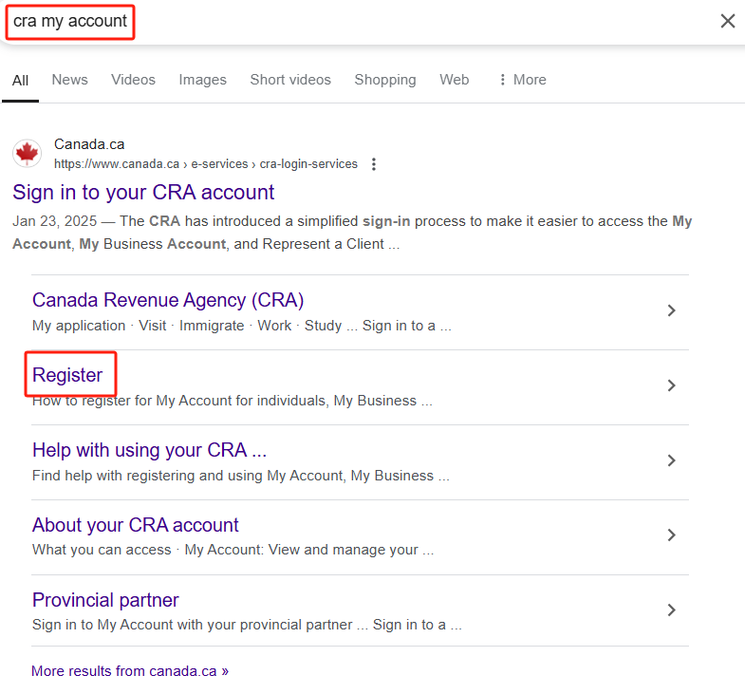745x694 pixels.
Task: Open the Provincial partner sitelink
Action: click(x=105, y=600)
